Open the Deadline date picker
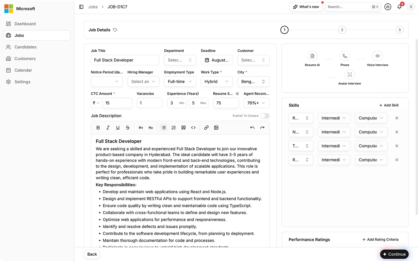 pyautogui.click(x=217, y=60)
